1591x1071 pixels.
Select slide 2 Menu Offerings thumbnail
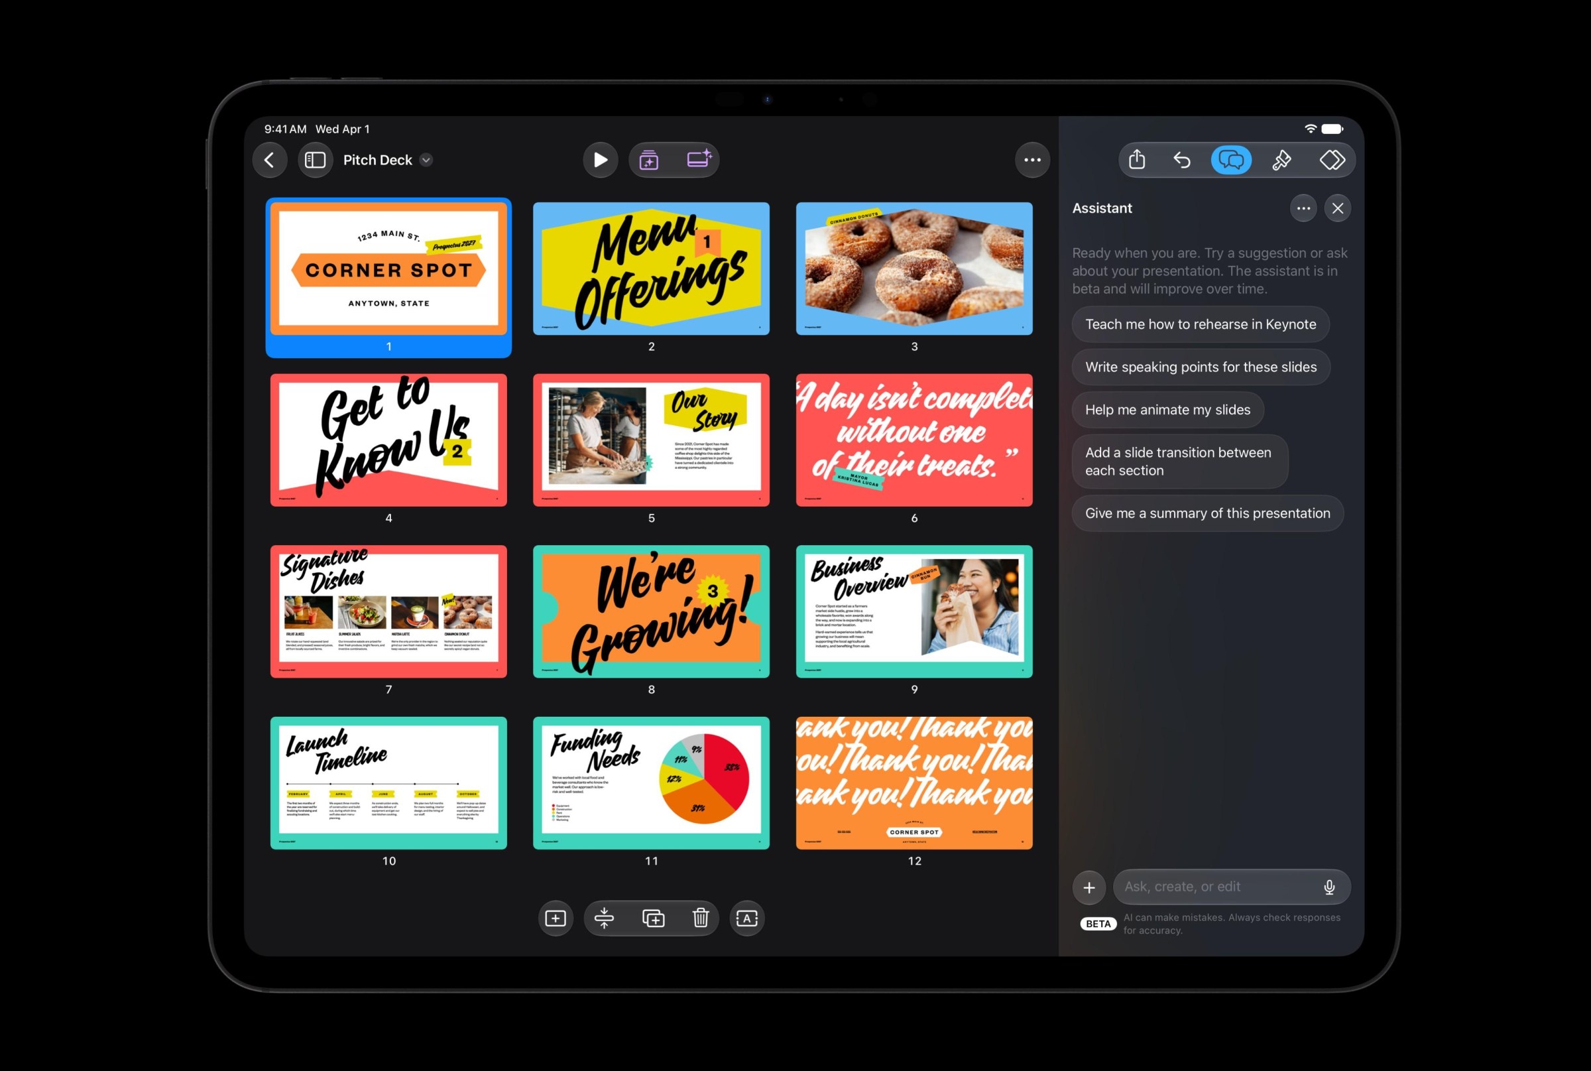651,269
